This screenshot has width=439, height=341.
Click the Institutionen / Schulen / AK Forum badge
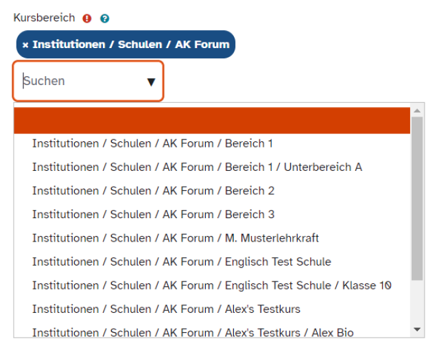[x=130, y=45]
